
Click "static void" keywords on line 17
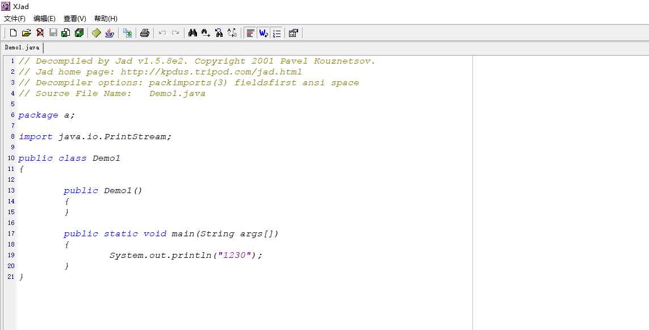pos(135,233)
